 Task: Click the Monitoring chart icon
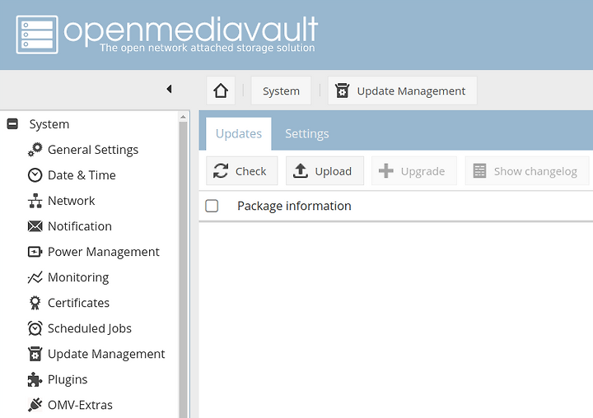[x=35, y=277]
